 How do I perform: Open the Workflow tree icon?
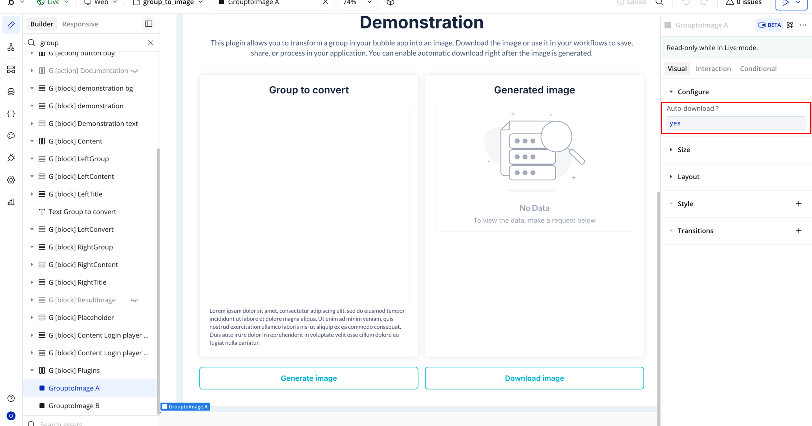tap(11, 47)
